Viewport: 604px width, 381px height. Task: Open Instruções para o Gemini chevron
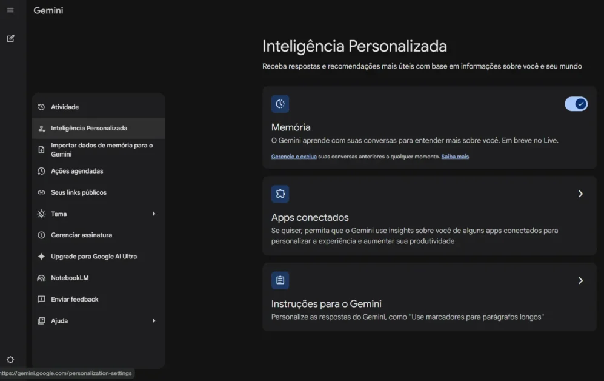[x=580, y=280]
